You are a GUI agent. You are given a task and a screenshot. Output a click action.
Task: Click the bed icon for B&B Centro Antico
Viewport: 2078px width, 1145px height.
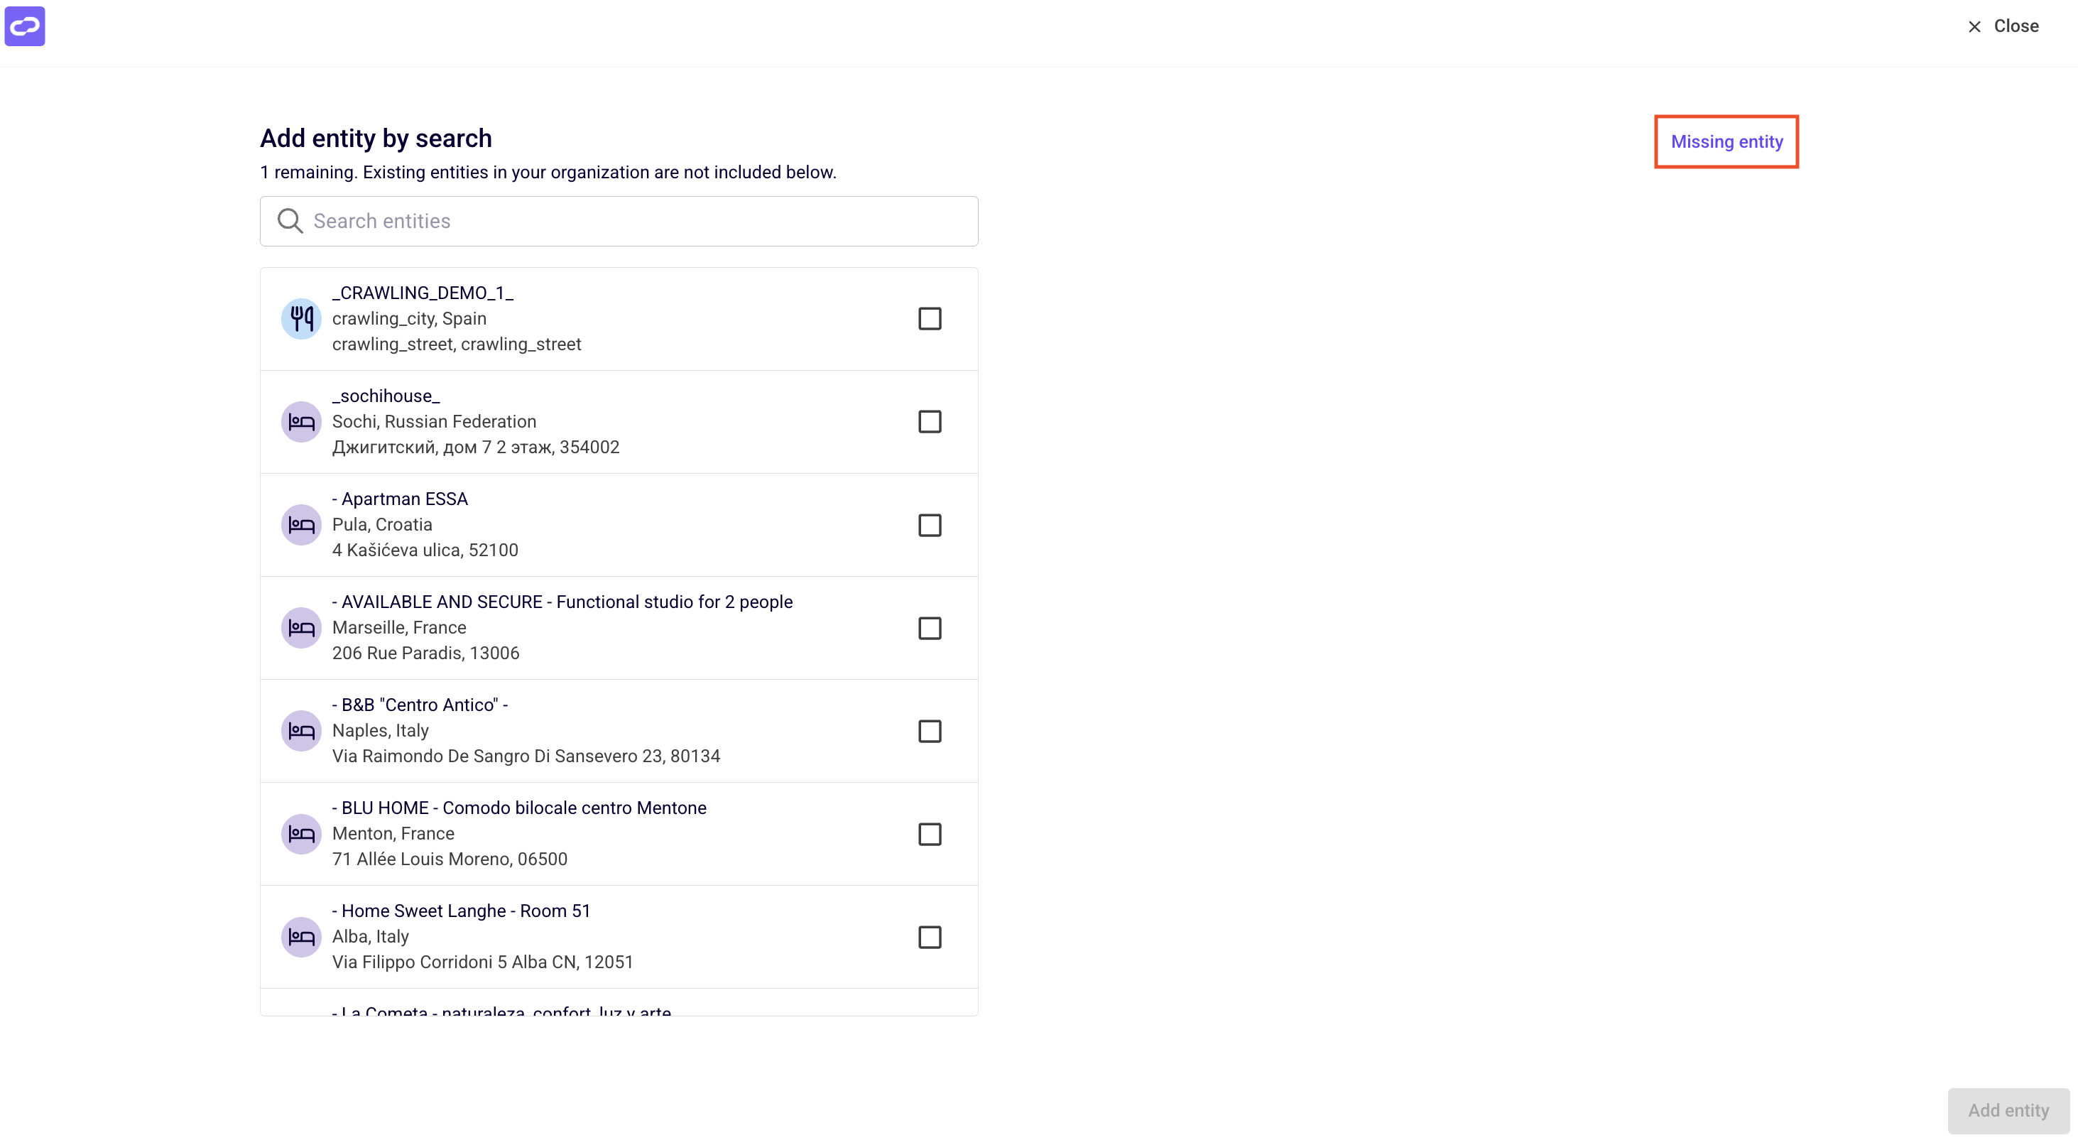(x=301, y=731)
